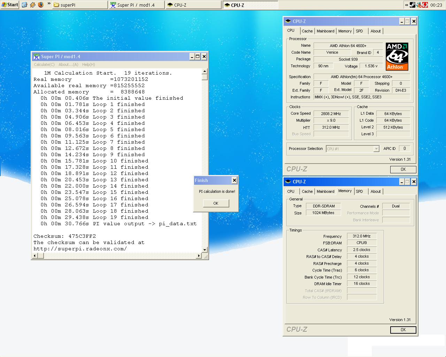Click the second quick launch icon

(x=33, y=5)
